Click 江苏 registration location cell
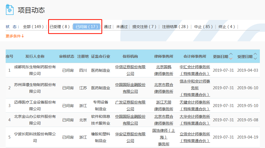 point(83,88)
